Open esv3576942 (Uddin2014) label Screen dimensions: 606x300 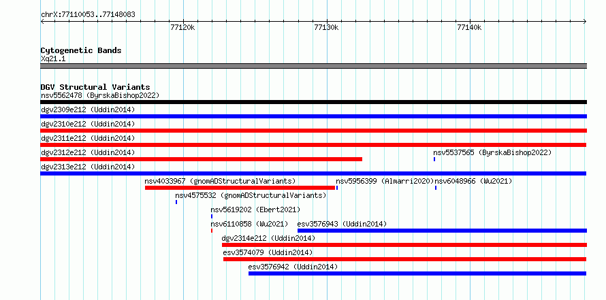coord(293,267)
